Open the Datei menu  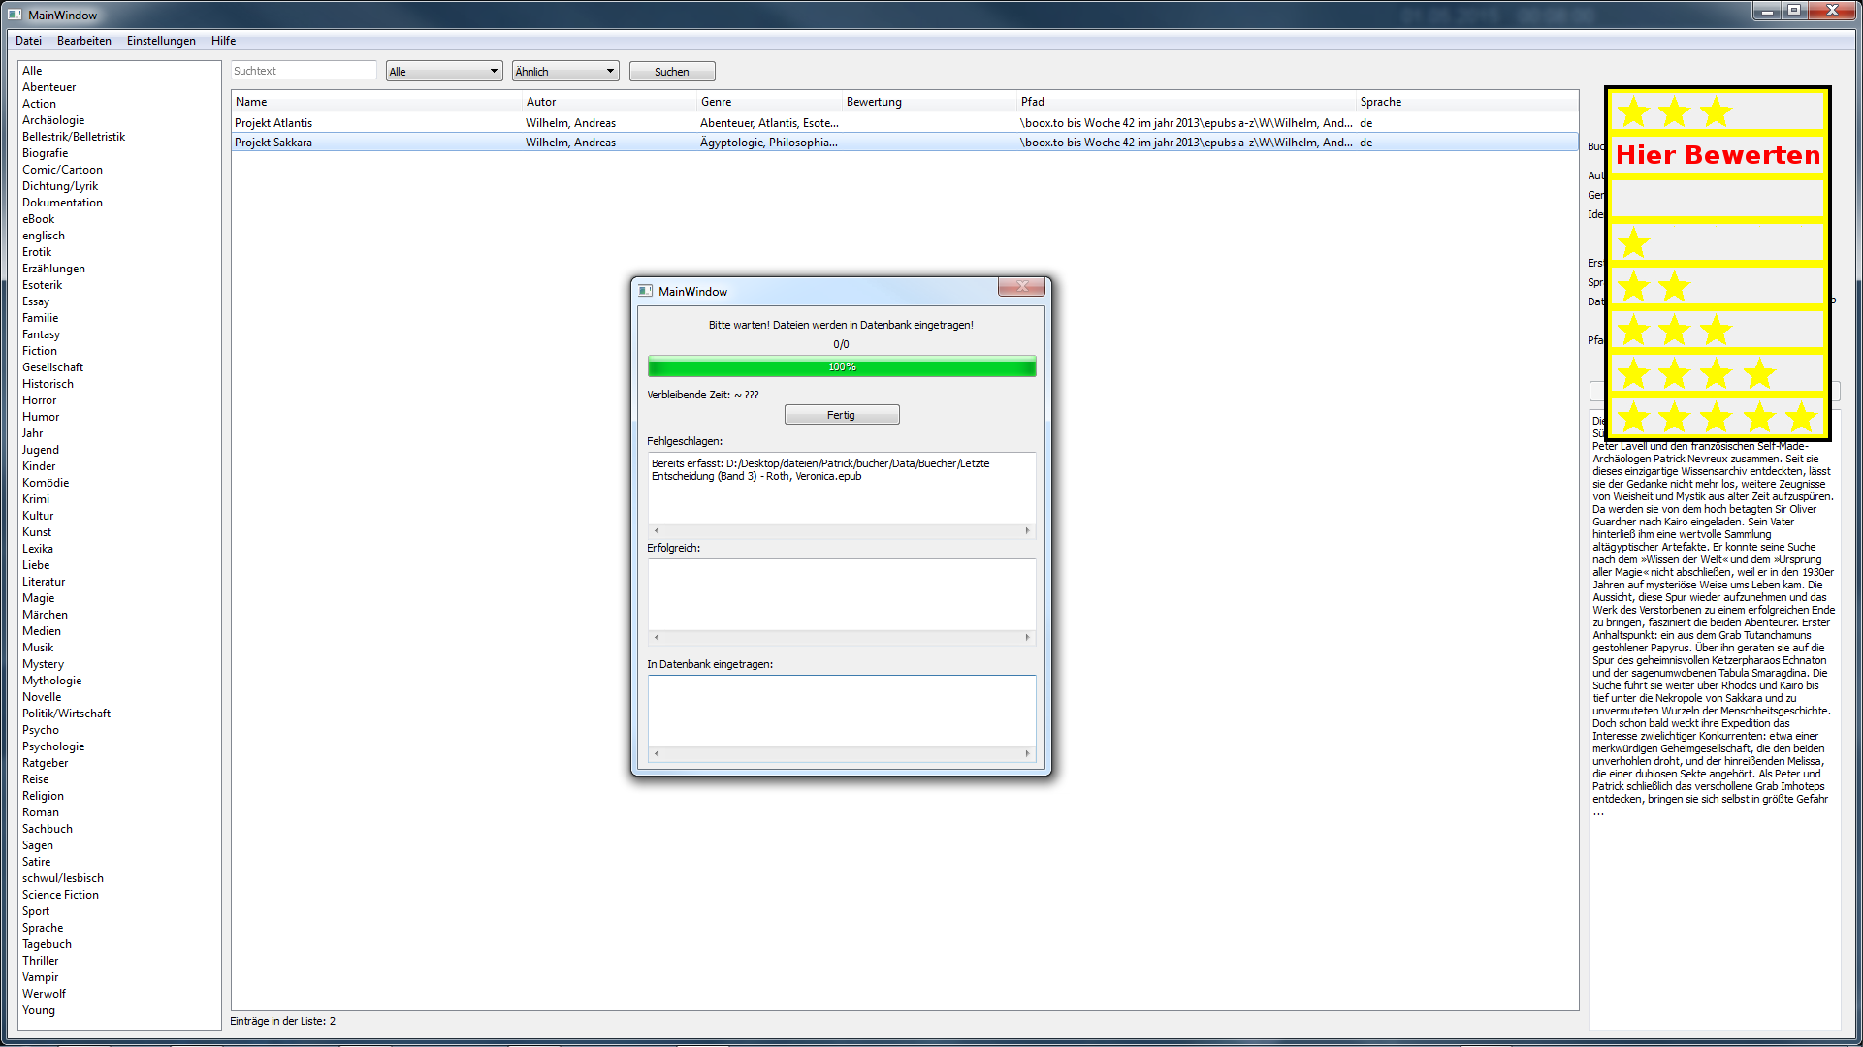point(28,41)
